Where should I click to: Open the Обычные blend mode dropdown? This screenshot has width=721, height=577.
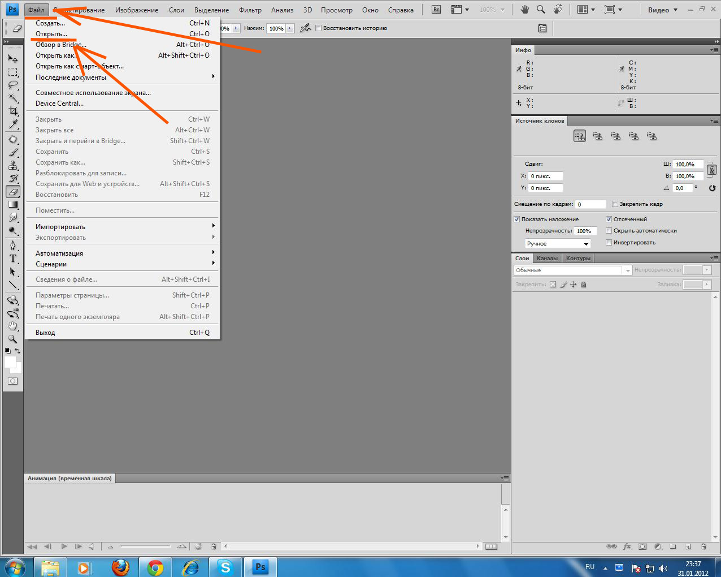click(x=573, y=270)
